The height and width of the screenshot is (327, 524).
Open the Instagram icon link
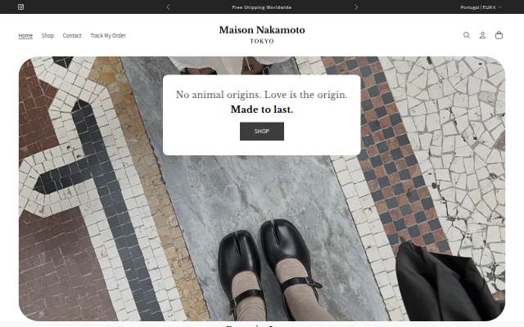click(20, 7)
